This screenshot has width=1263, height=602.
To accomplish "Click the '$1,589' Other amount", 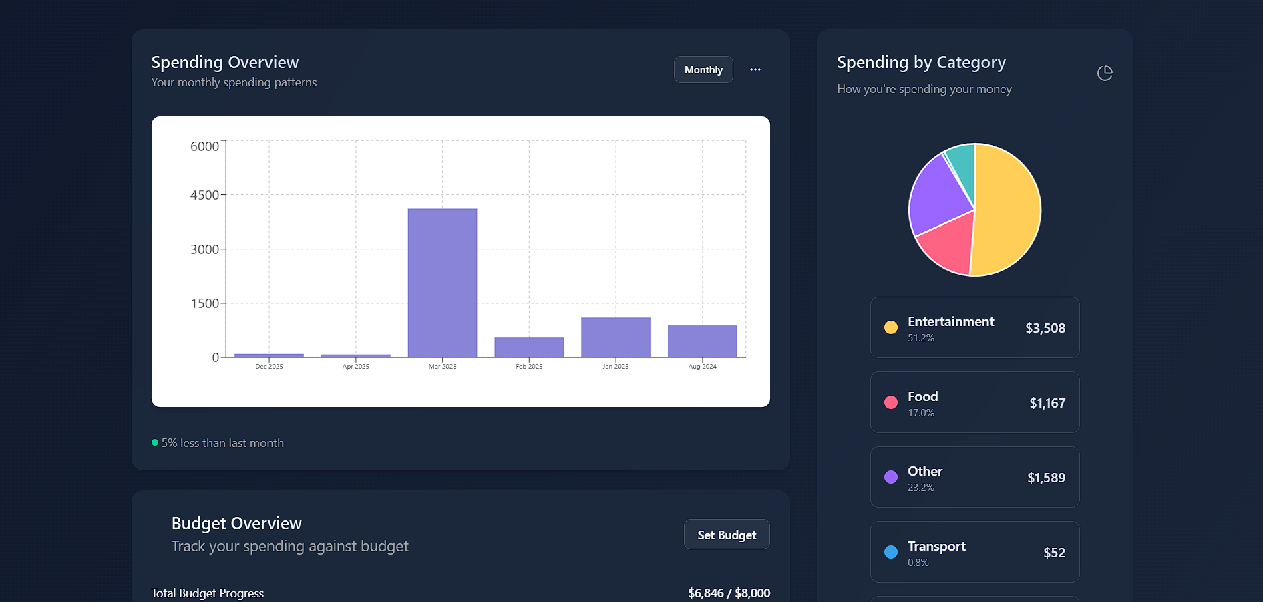I will pos(1047,478).
